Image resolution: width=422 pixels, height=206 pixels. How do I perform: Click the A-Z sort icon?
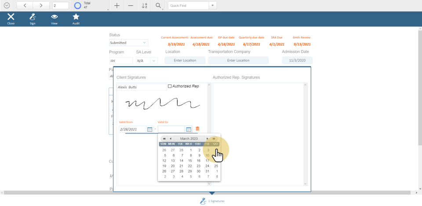144,6
